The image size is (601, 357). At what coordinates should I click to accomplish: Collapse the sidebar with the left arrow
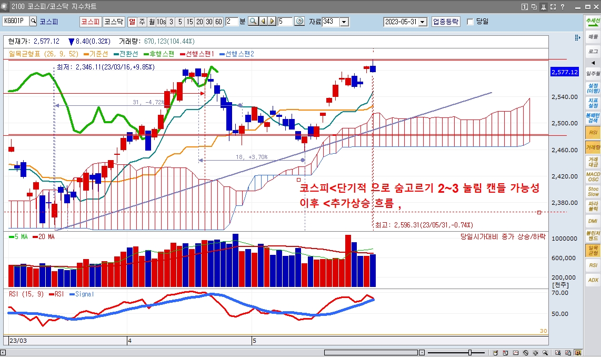(593, 63)
